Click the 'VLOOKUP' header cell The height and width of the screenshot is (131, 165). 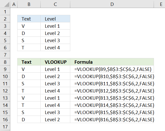point(55,62)
